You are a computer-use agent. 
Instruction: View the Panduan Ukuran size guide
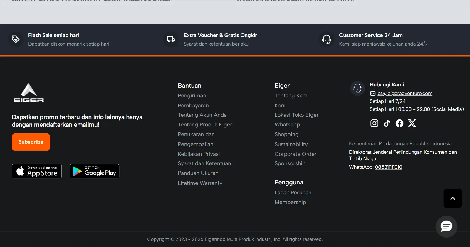pyautogui.click(x=198, y=173)
